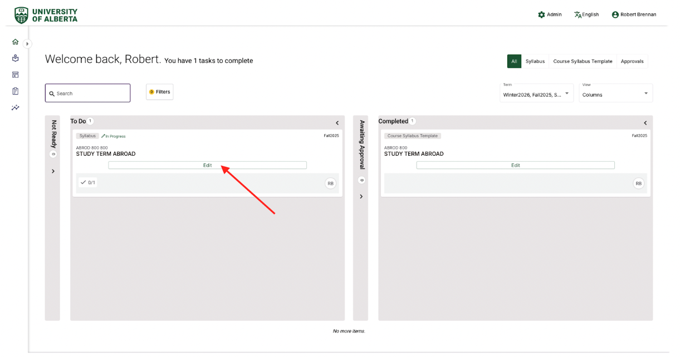
Task: Switch to the Syllabus tab
Action: click(535, 61)
